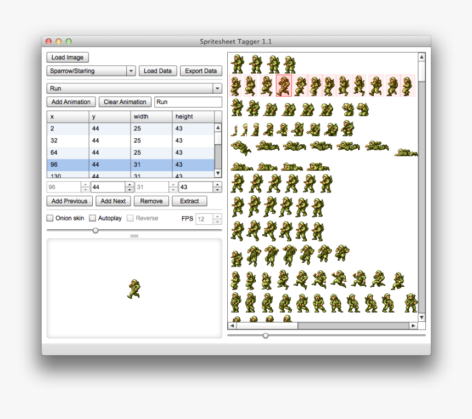Click the Add Previous button

click(69, 201)
